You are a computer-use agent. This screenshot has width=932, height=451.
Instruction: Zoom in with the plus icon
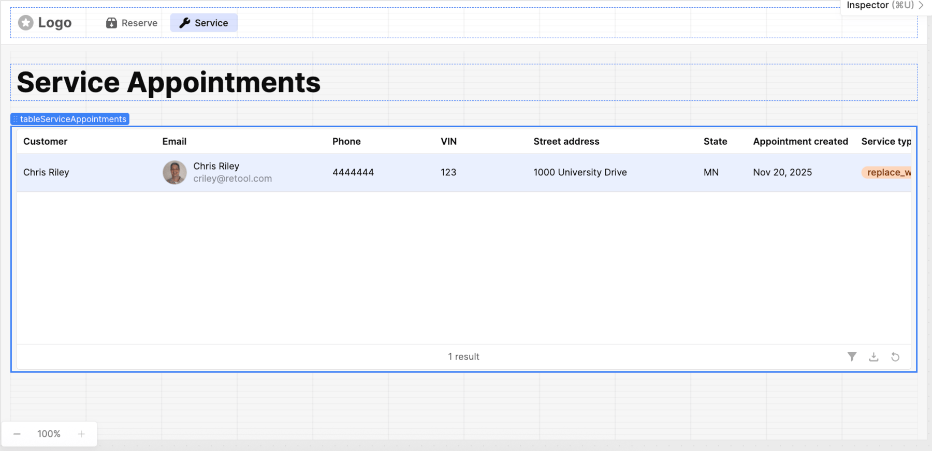click(x=81, y=434)
